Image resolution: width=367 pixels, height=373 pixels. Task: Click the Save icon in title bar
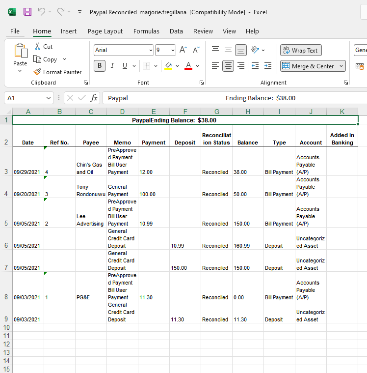coord(27,12)
